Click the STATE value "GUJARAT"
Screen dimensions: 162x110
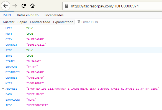(34, 61)
